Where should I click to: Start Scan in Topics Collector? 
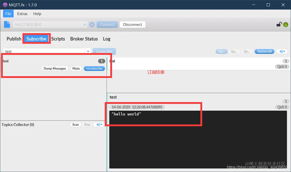tap(75, 125)
